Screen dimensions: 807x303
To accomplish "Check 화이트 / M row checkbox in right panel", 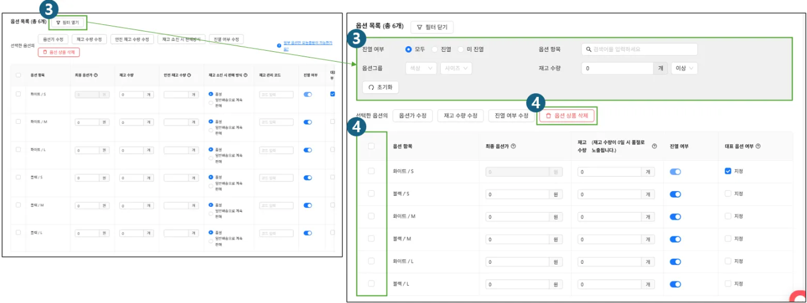I will click(x=371, y=216).
